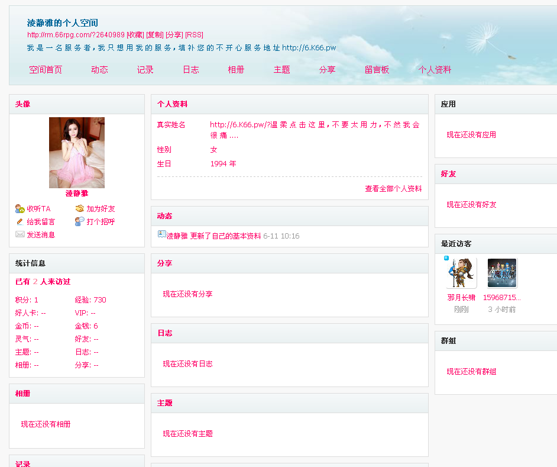557x467 pixels.
Task: Click the 真实姓名 URL link in profile
Action: 315,130
